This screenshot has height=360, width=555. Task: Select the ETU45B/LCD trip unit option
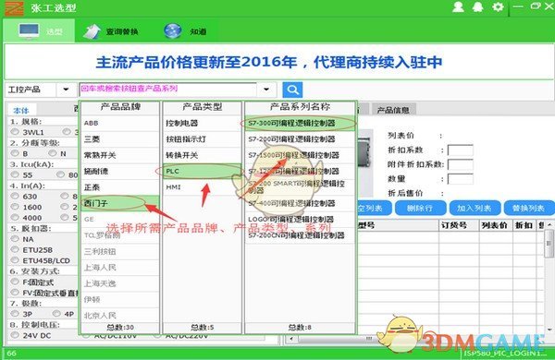15,260
